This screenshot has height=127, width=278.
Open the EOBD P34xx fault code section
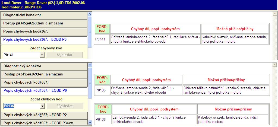pyautogui.click(x=44, y=123)
